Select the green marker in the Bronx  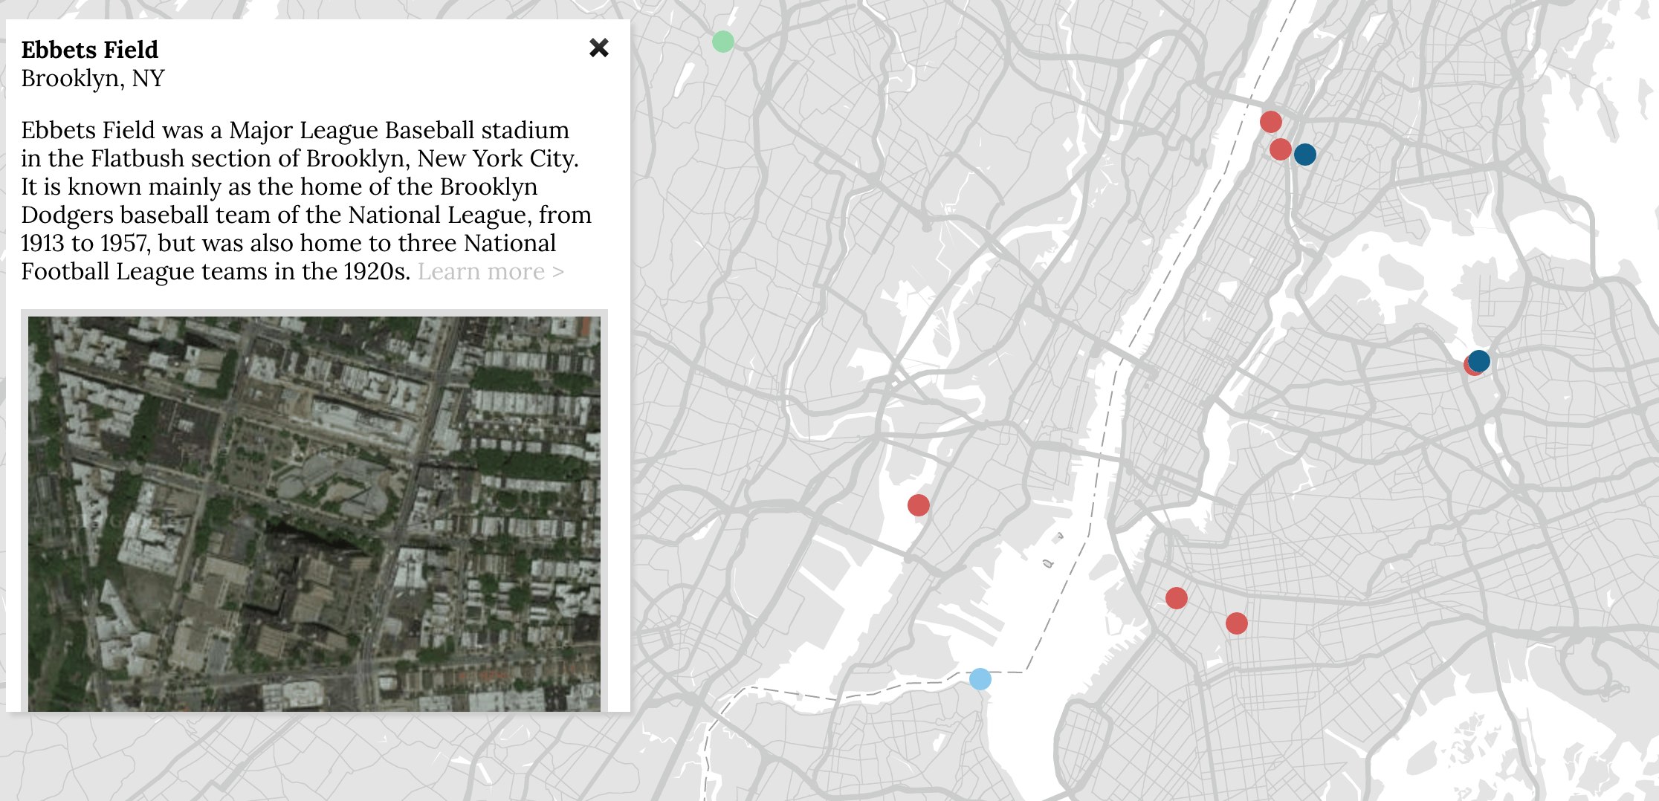[x=722, y=42]
